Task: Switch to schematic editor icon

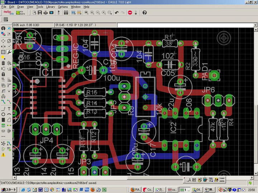Action: point(73,13)
